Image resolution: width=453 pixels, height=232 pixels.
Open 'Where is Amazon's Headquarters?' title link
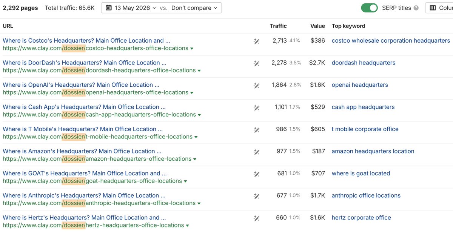tap(82, 151)
